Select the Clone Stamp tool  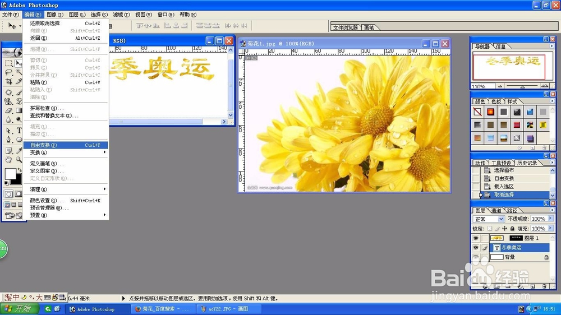point(8,101)
